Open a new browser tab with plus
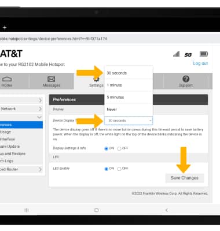 [5, 28]
